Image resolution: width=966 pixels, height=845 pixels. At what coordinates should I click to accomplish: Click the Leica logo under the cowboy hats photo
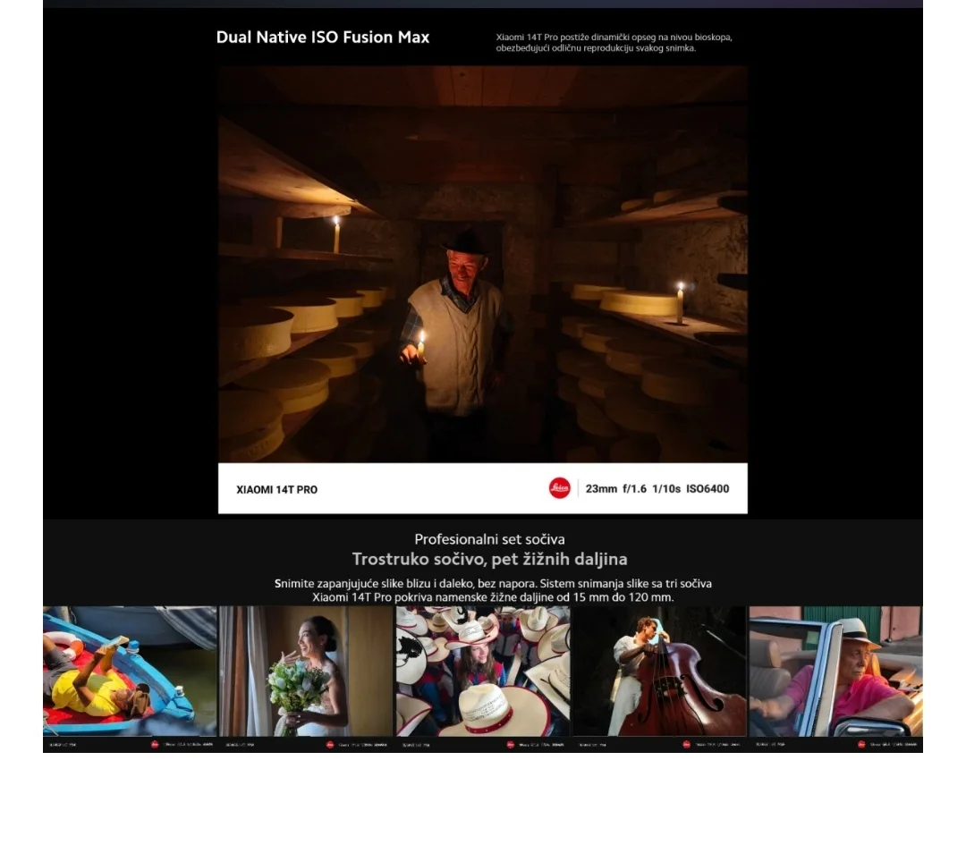coord(510,744)
